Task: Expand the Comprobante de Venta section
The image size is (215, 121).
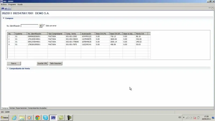Action: tap(8, 68)
